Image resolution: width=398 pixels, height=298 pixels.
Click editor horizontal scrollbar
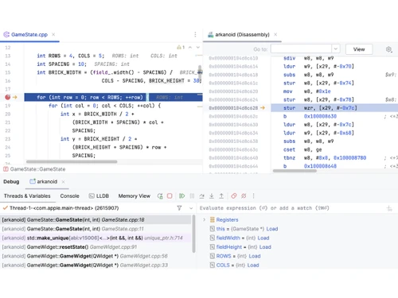(72, 161)
